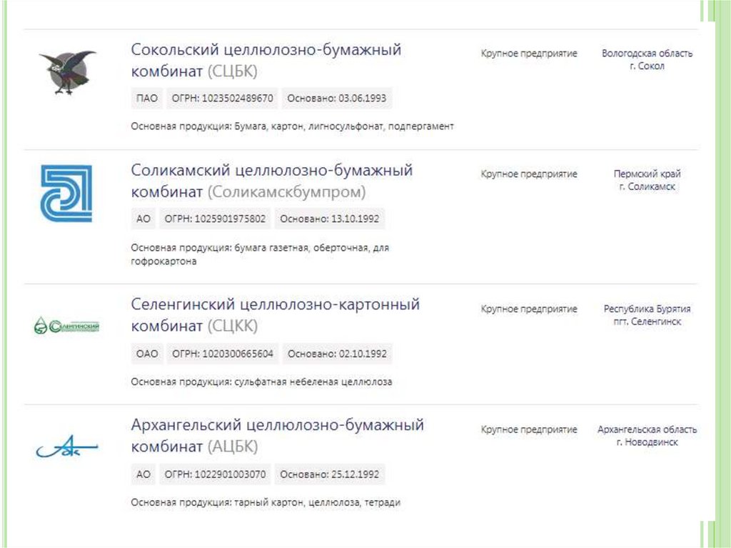Screen dimensions: 731x548
Task: Click the green Selenginsky company logo
Action: pos(66,327)
